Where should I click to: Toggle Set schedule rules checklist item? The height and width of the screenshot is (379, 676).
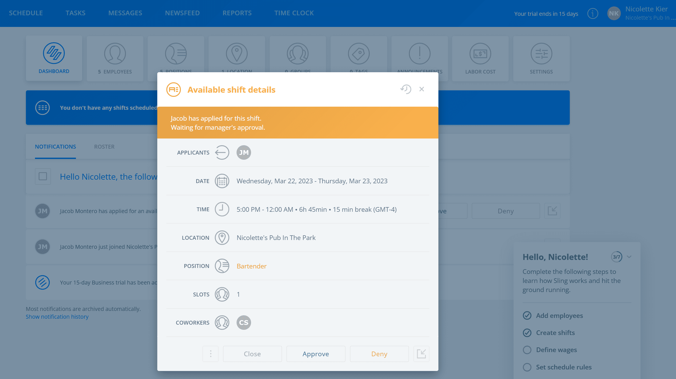pos(527,367)
